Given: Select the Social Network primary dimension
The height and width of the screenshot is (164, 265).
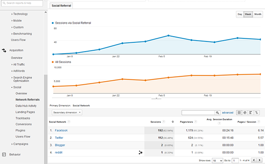Looking at the screenshot, I should click(81, 106).
